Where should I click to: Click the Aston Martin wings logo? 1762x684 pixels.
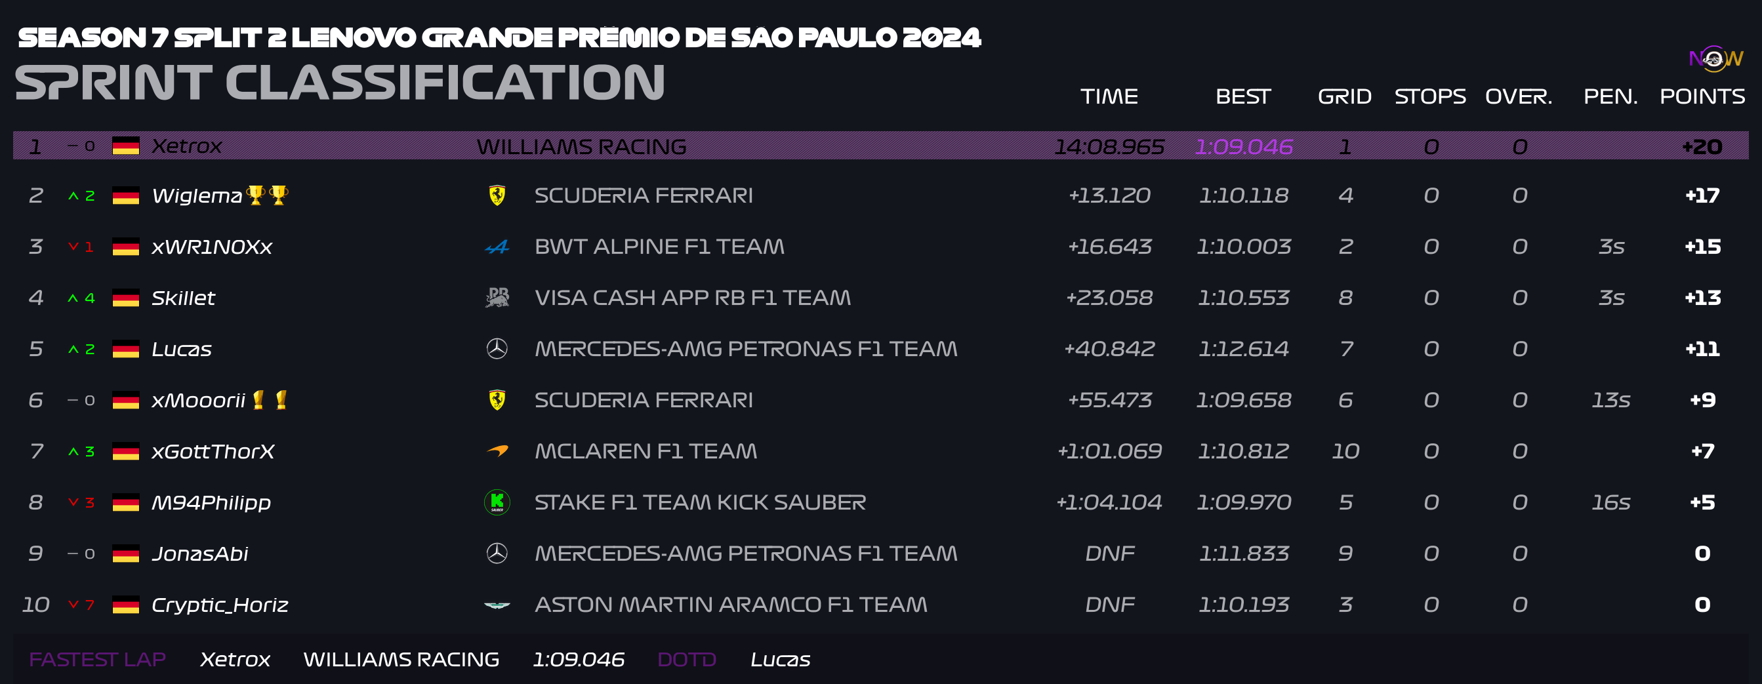497,605
